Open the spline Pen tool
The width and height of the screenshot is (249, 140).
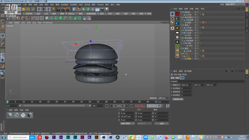tap(79, 9)
